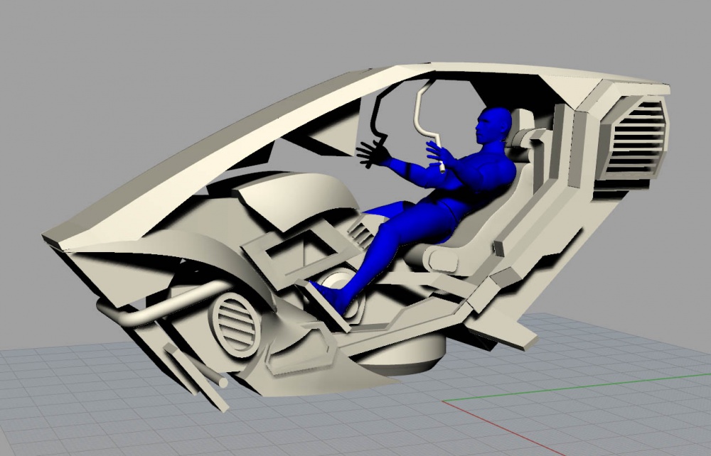Click the white curved handlebar the driver grips
This screenshot has height=456, width=711.
[429, 127]
